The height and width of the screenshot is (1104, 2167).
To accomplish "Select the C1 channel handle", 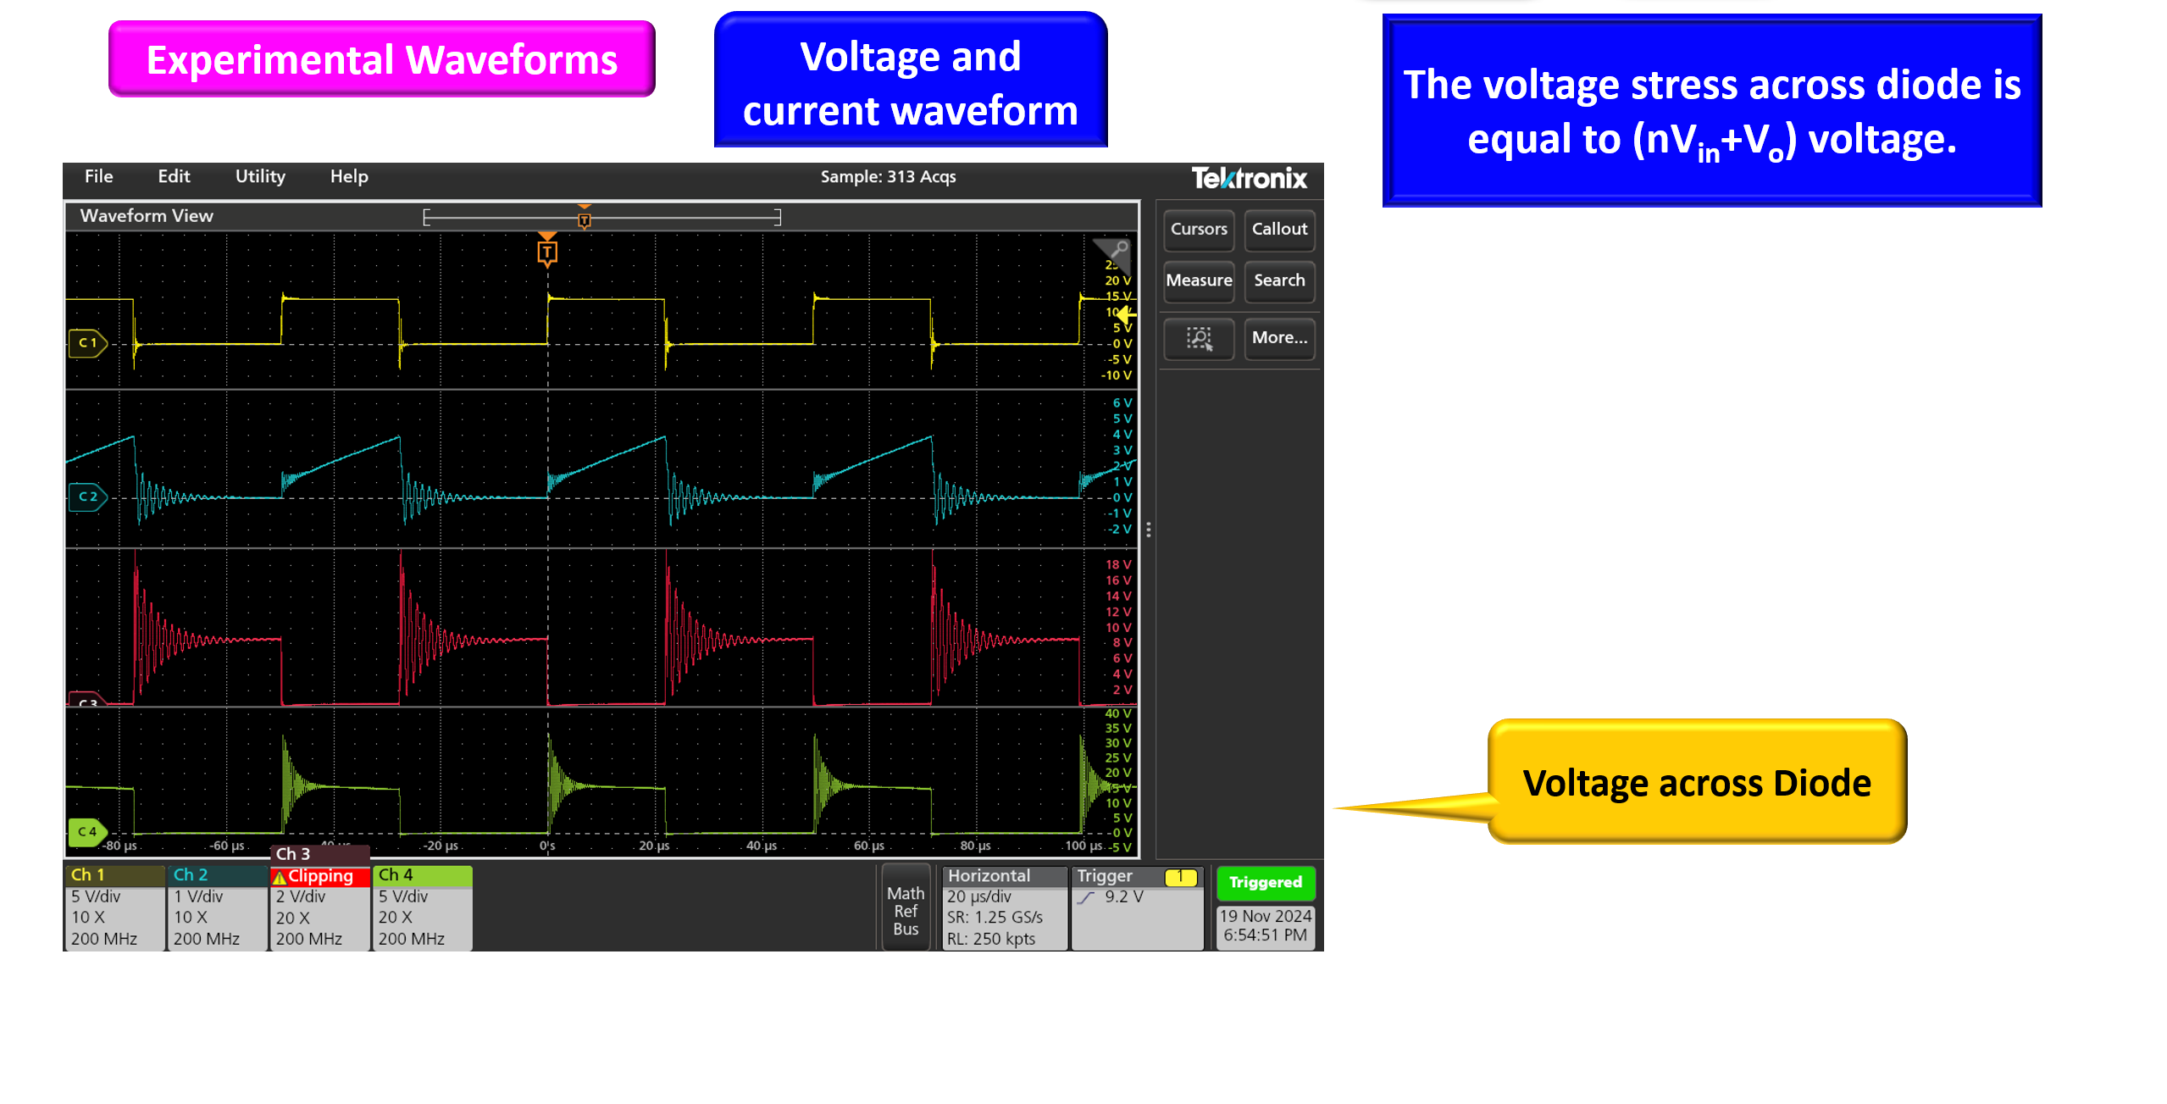I will pyautogui.click(x=87, y=343).
